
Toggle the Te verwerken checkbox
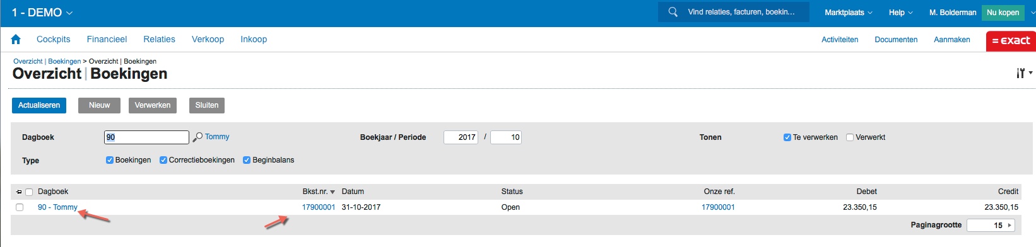[x=787, y=137]
